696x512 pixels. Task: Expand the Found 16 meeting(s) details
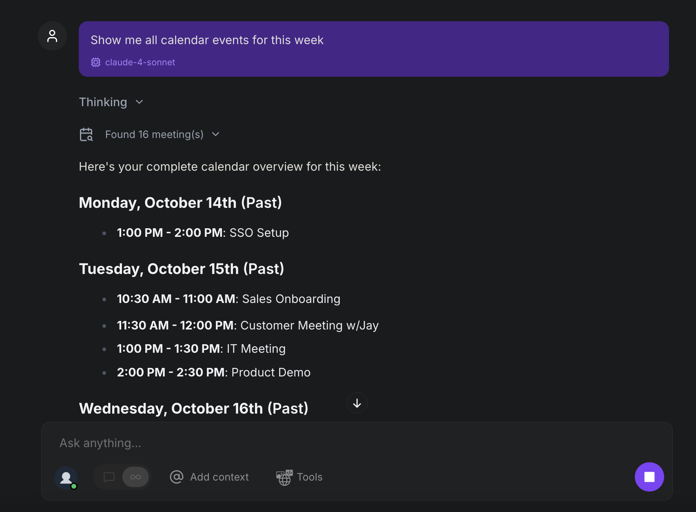pyautogui.click(x=215, y=134)
